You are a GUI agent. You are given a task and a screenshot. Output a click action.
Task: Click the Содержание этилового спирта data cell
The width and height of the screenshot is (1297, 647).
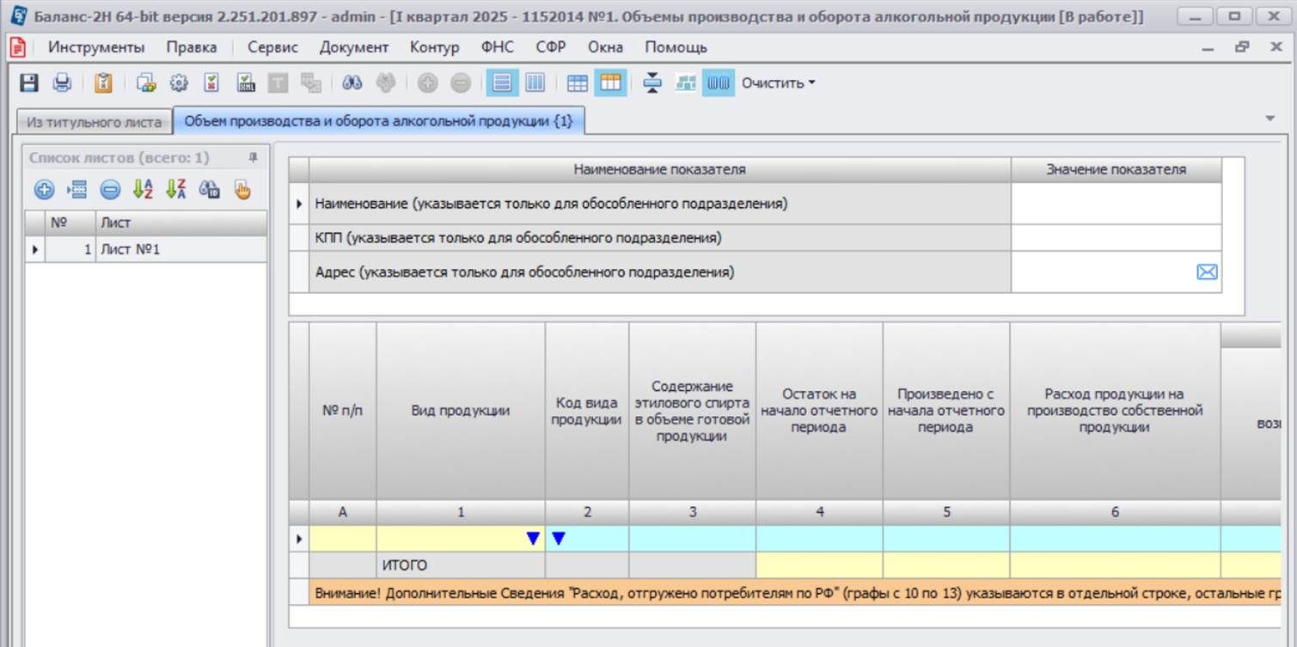[x=692, y=539]
